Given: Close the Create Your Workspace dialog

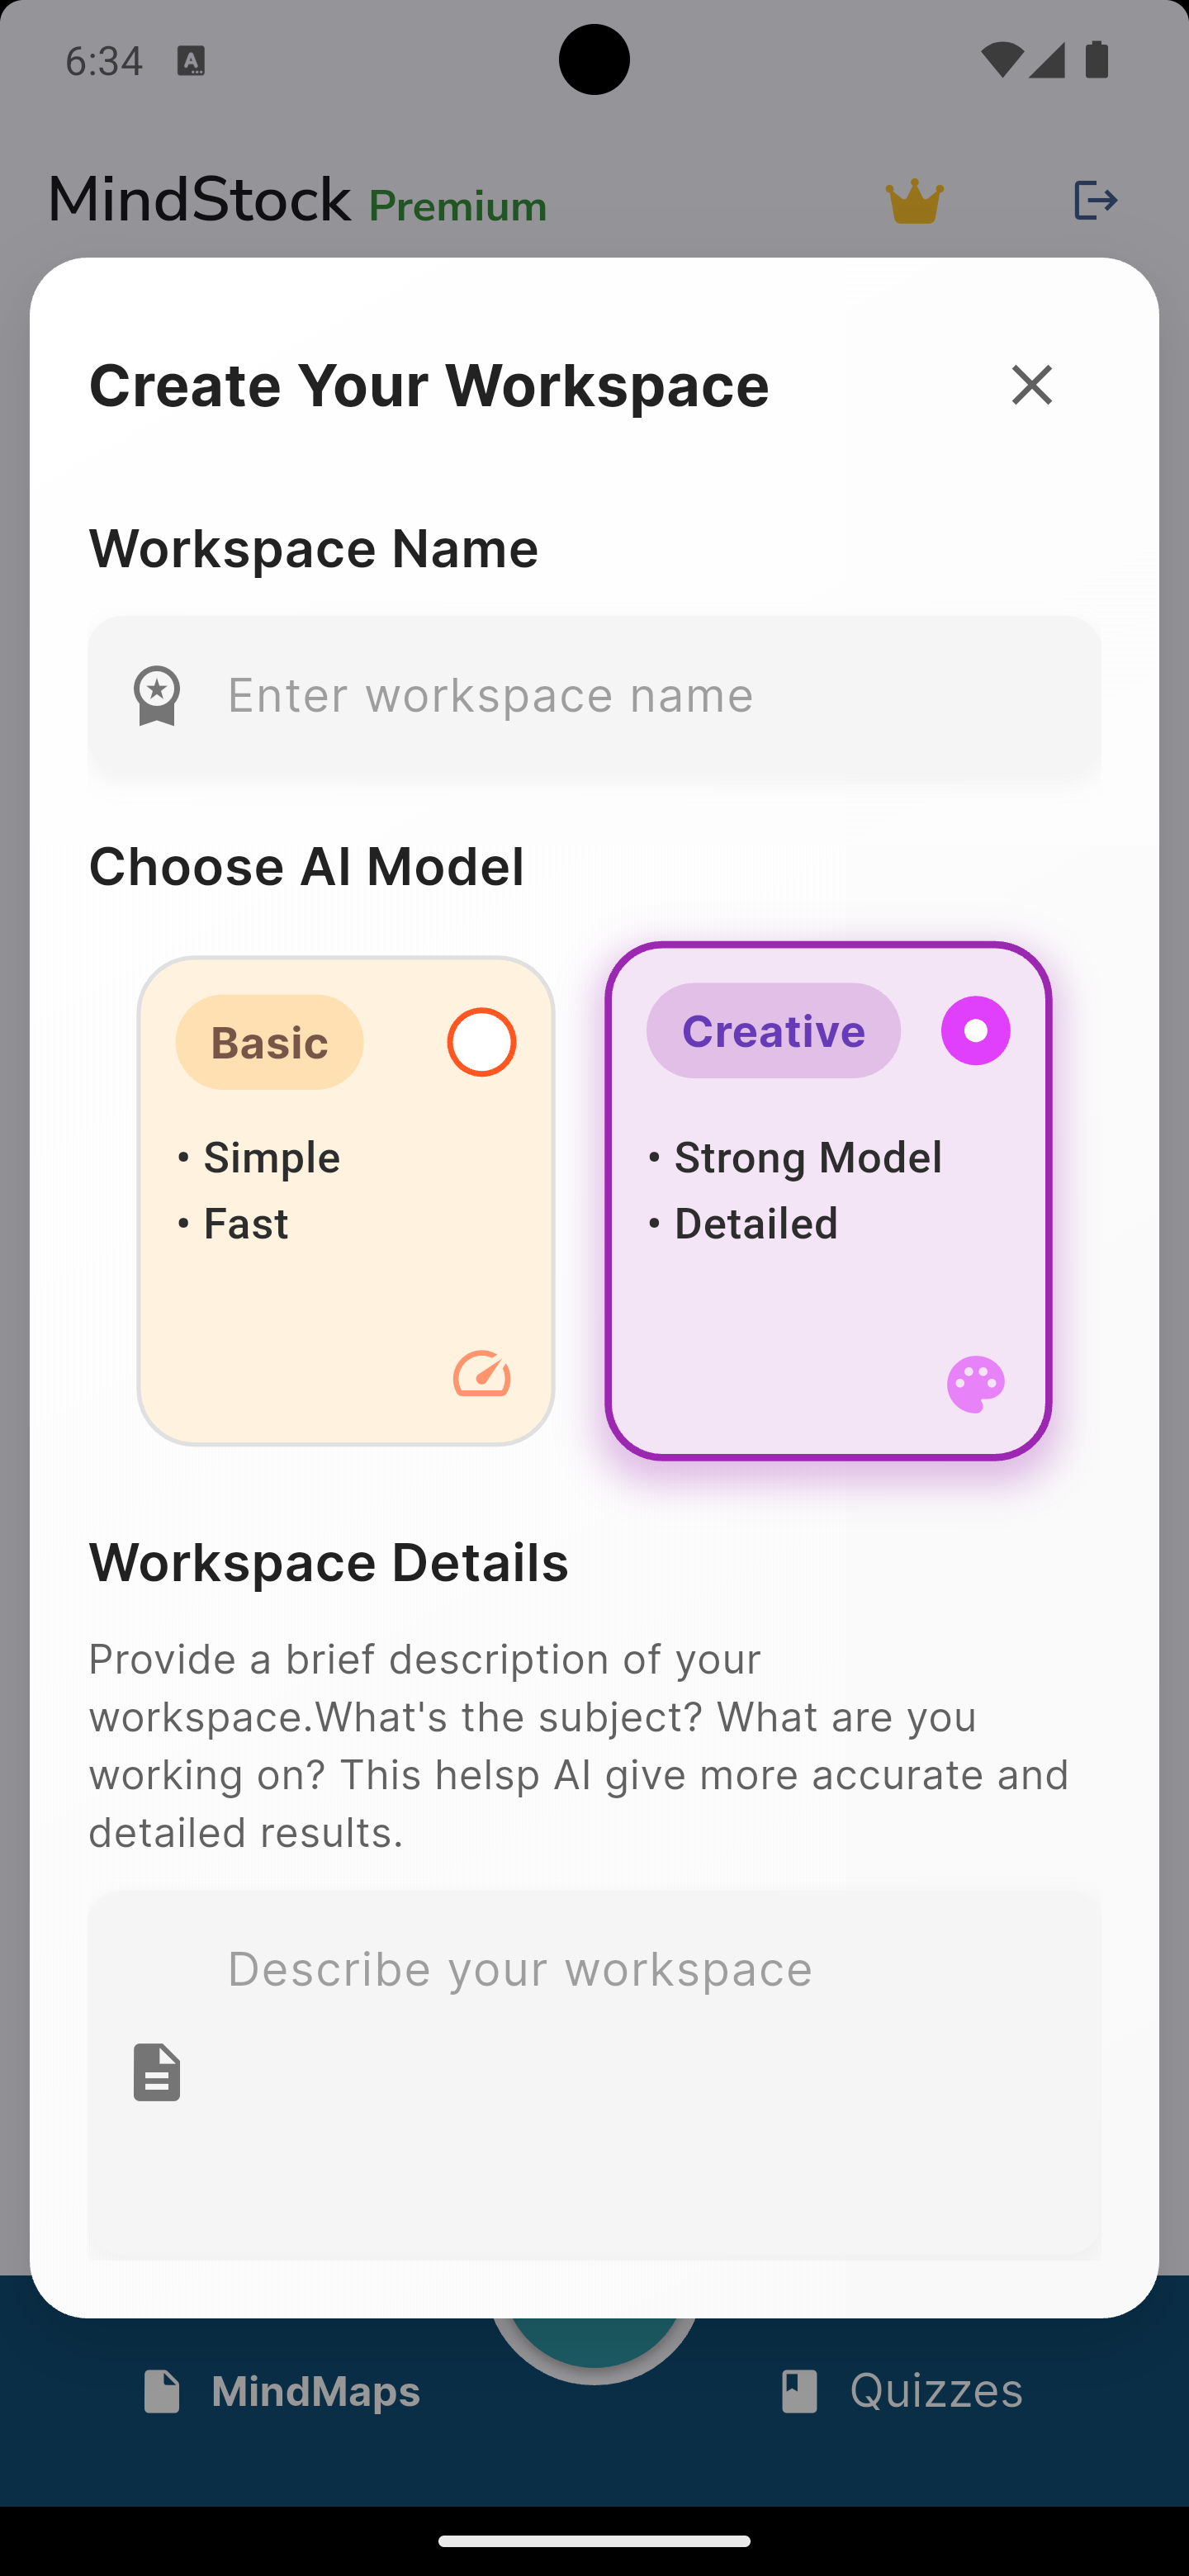Looking at the screenshot, I should pos(1031,385).
